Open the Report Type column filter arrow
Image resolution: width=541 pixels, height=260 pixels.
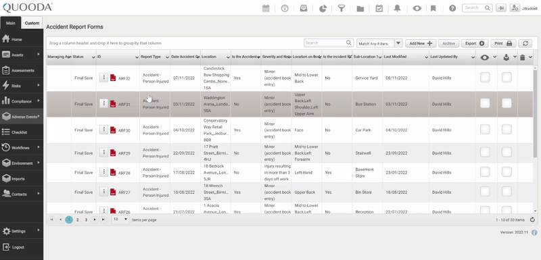pyautogui.click(x=167, y=57)
